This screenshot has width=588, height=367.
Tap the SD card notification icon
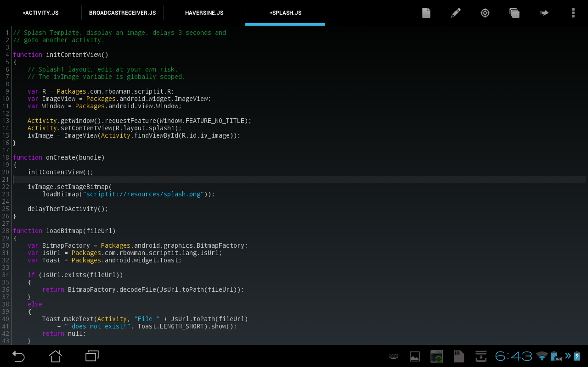coord(458,356)
